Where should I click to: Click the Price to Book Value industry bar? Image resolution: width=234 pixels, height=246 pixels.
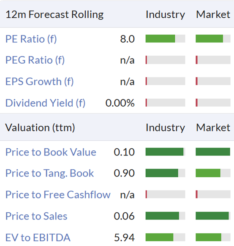165,152
